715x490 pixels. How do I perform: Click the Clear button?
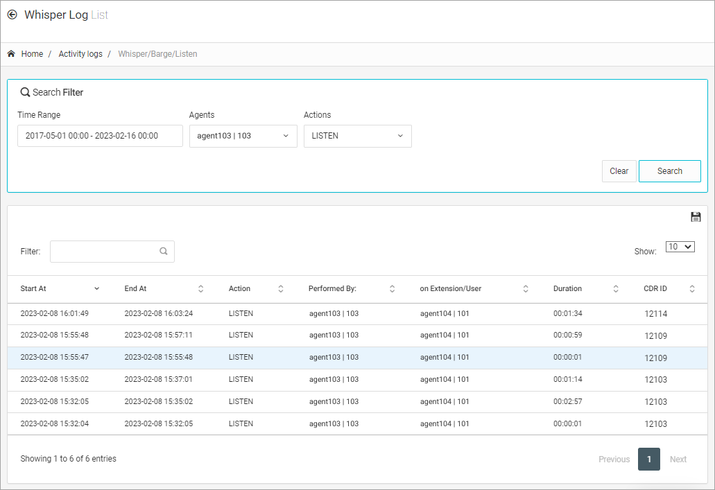tap(619, 171)
